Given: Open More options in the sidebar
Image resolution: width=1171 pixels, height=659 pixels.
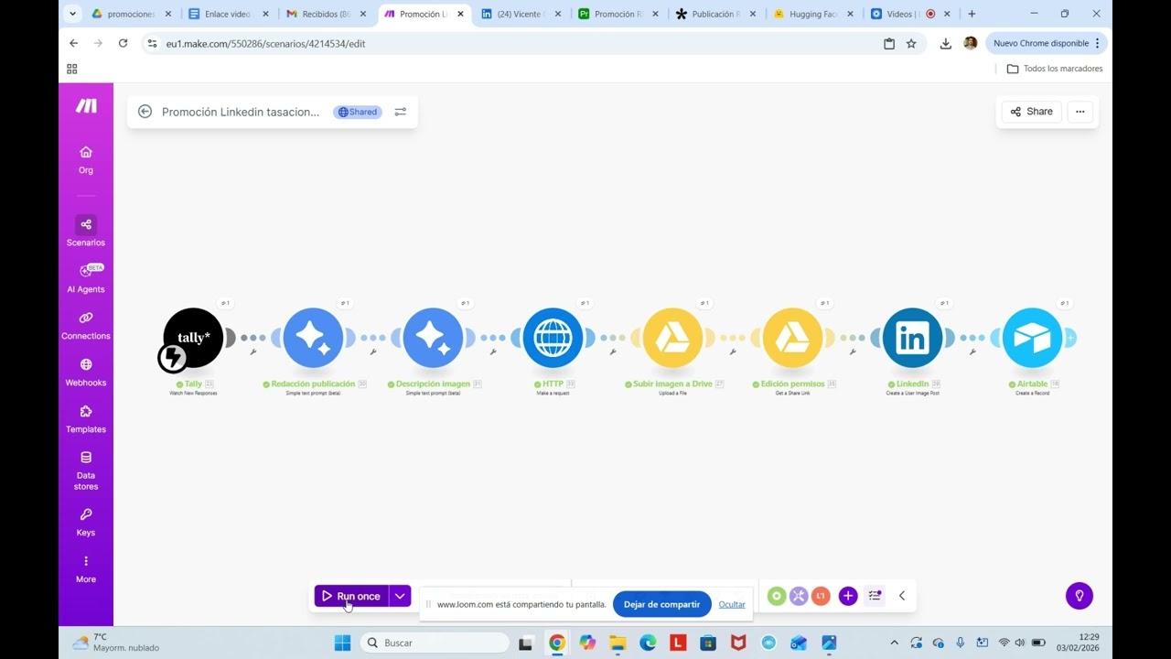Looking at the screenshot, I should tap(86, 568).
